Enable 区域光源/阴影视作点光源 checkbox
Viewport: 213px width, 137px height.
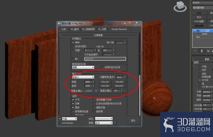pyautogui.click(x=94, y=104)
